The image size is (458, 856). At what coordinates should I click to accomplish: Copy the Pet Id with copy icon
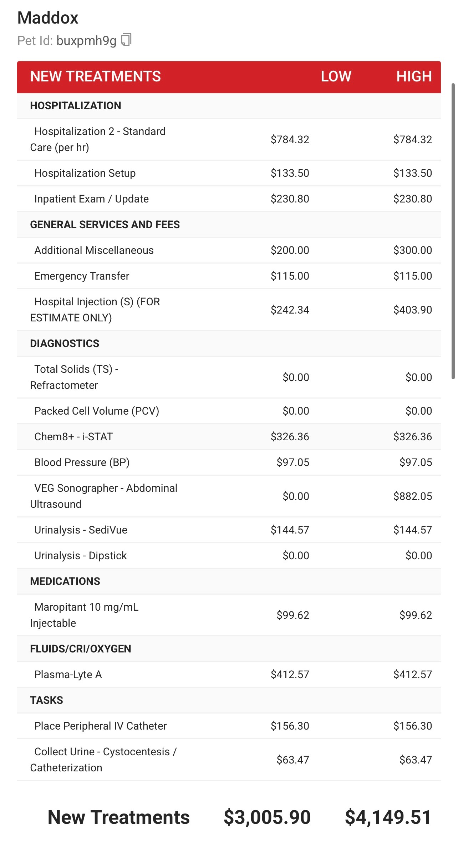(x=127, y=40)
